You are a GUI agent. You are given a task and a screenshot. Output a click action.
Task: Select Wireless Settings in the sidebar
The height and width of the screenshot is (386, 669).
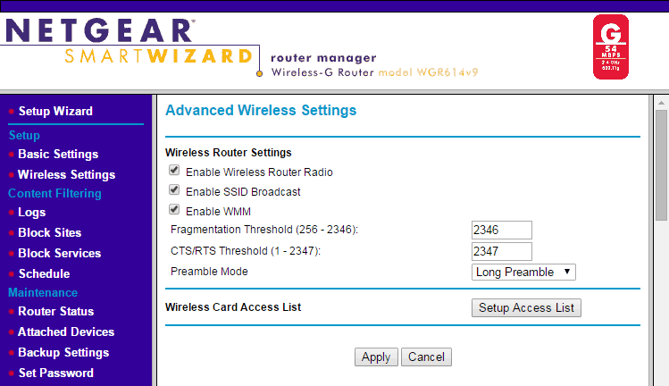click(66, 174)
